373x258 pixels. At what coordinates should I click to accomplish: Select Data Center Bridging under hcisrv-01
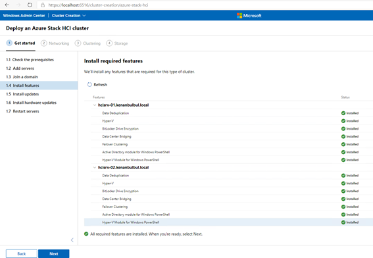tap(228, 136)
